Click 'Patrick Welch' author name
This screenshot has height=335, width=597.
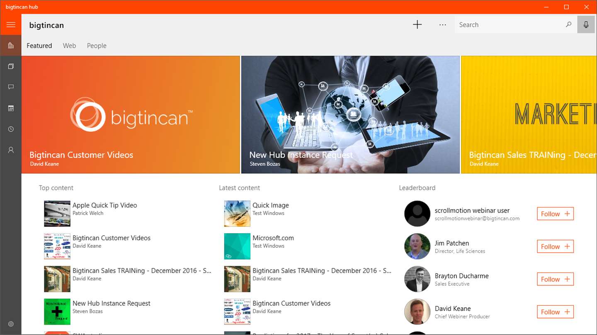88,213
